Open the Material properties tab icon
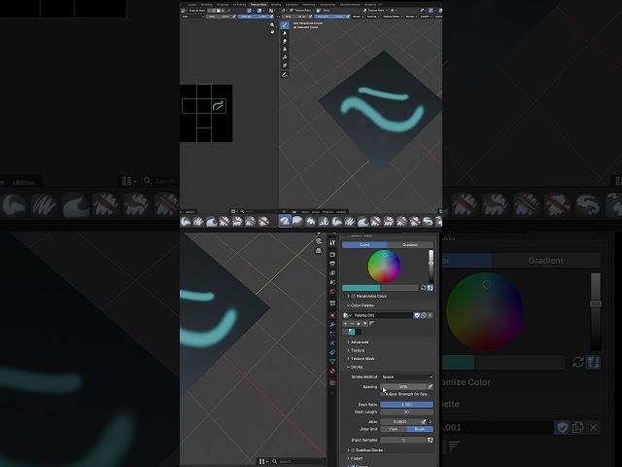This screenshot has width=622, height=467. pos(332,371)
